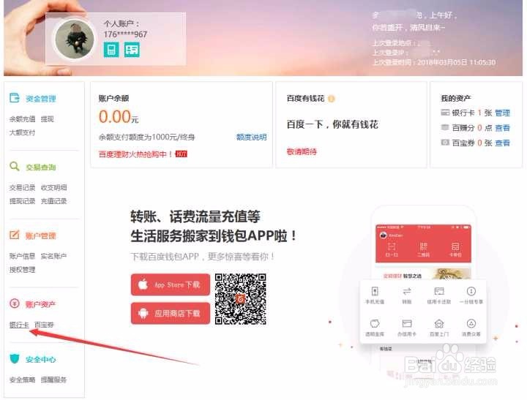Click 应用商店下载 Android button
This screenshot has width=527, height=400.
(171, 314)
